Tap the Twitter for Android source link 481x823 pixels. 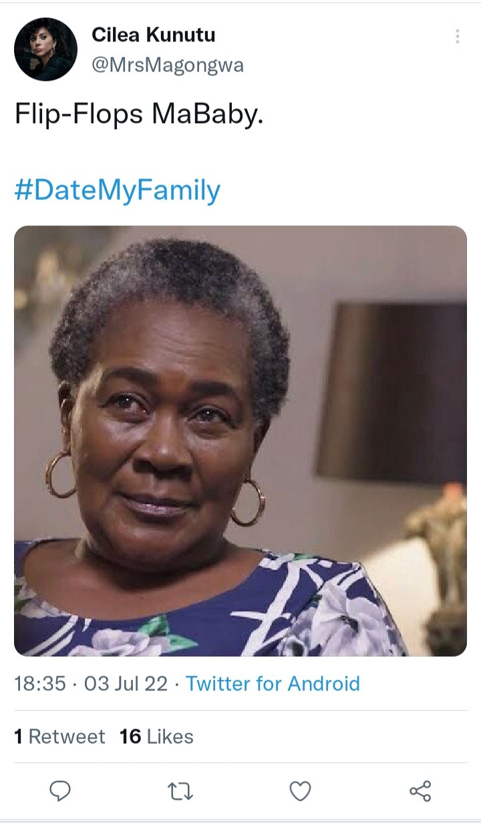pos(273,684)
